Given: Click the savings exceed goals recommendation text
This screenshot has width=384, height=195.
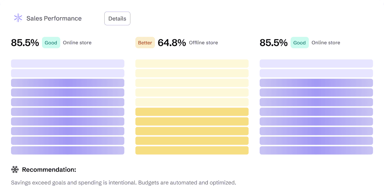Looking at the screenshot, I should pyautogui.click(x=123, y=183).
